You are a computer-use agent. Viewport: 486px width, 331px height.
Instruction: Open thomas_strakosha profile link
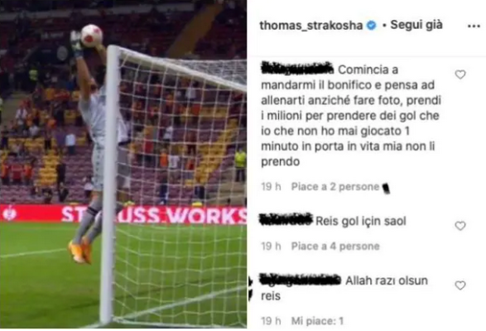coord(311,26)
